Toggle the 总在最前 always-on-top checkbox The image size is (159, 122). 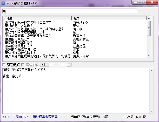pos(4,65)
